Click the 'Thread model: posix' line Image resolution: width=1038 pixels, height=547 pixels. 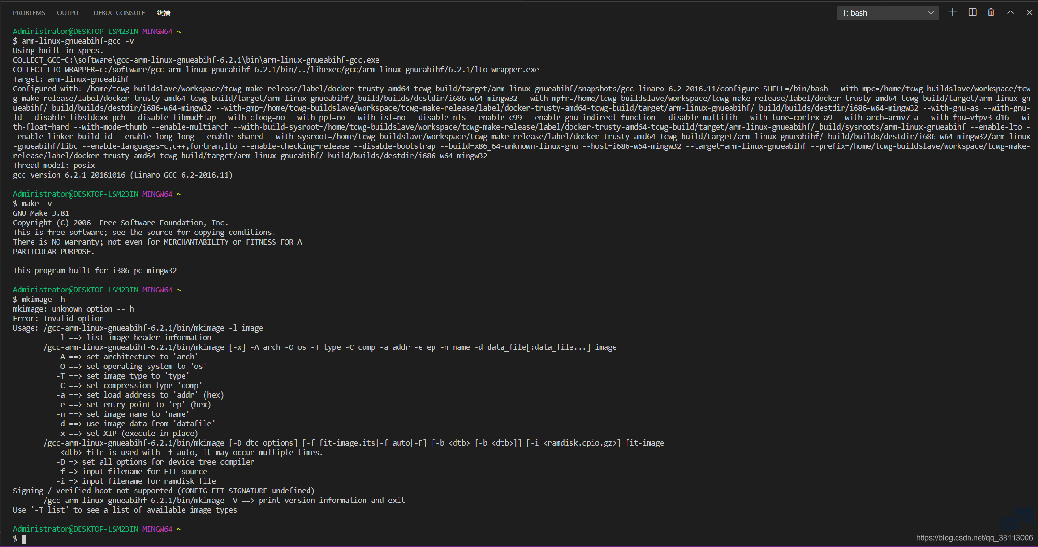click(54, 166)
